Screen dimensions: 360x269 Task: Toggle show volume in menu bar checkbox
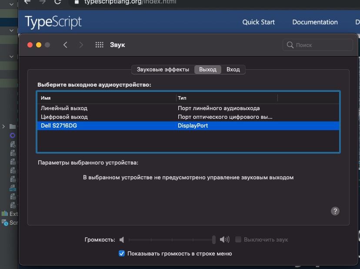(122, 253)
